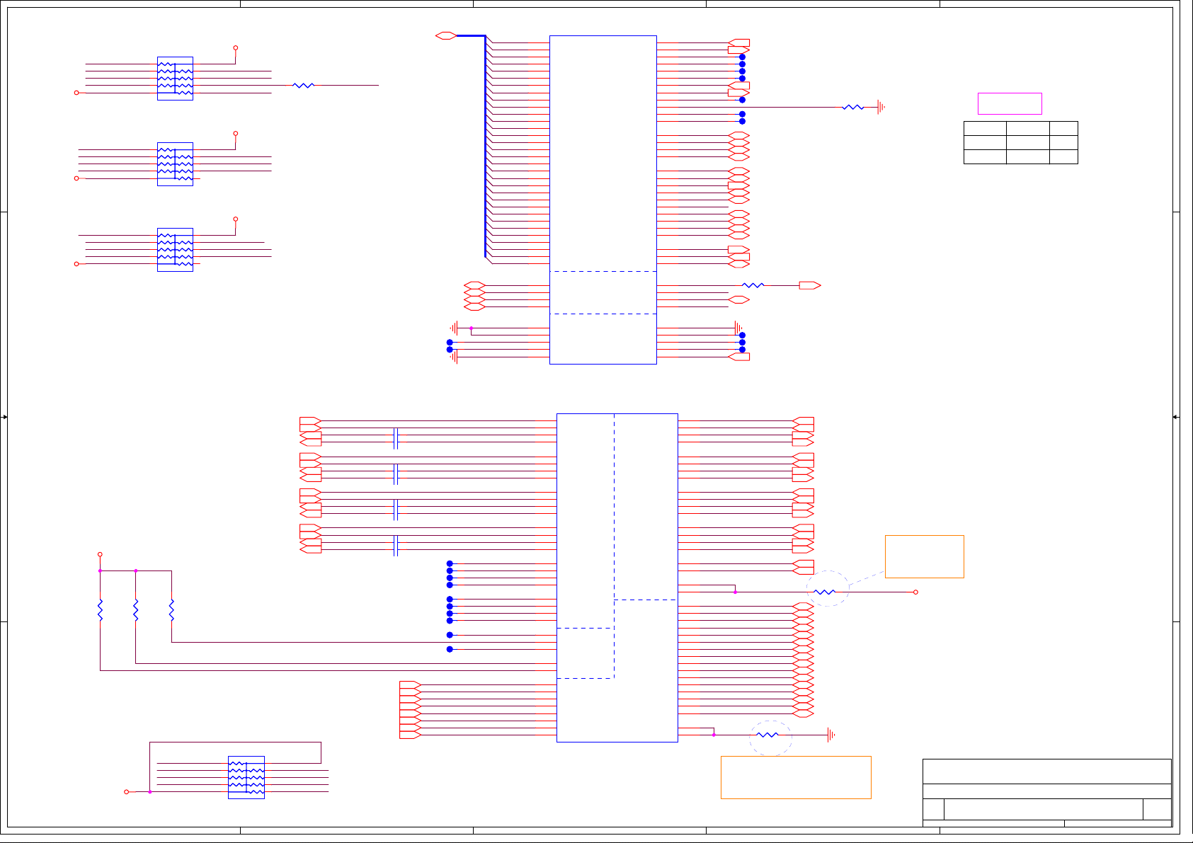Select the port at the upper IC's bottom-right pin
The image size is (1193, 843).
(738, 357)
